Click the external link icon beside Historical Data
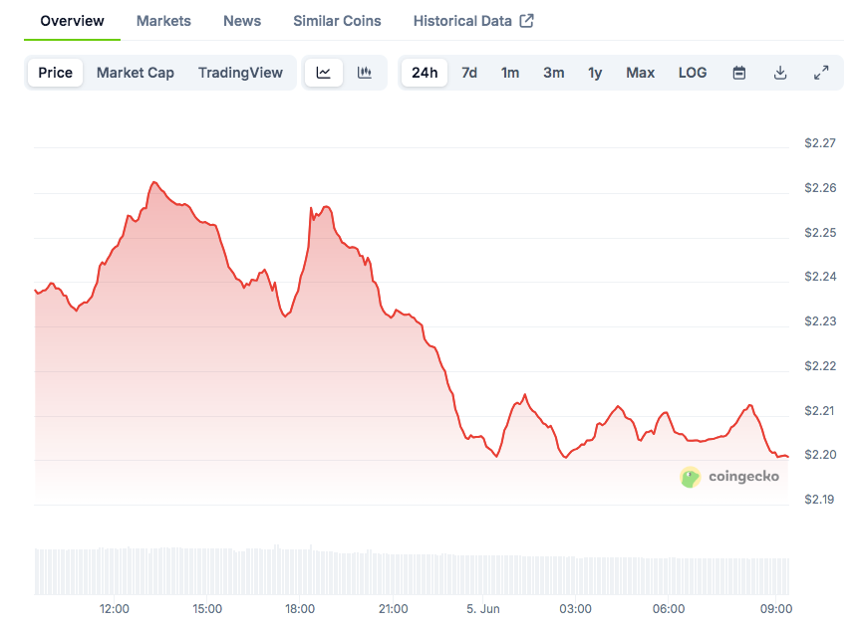 527,21
